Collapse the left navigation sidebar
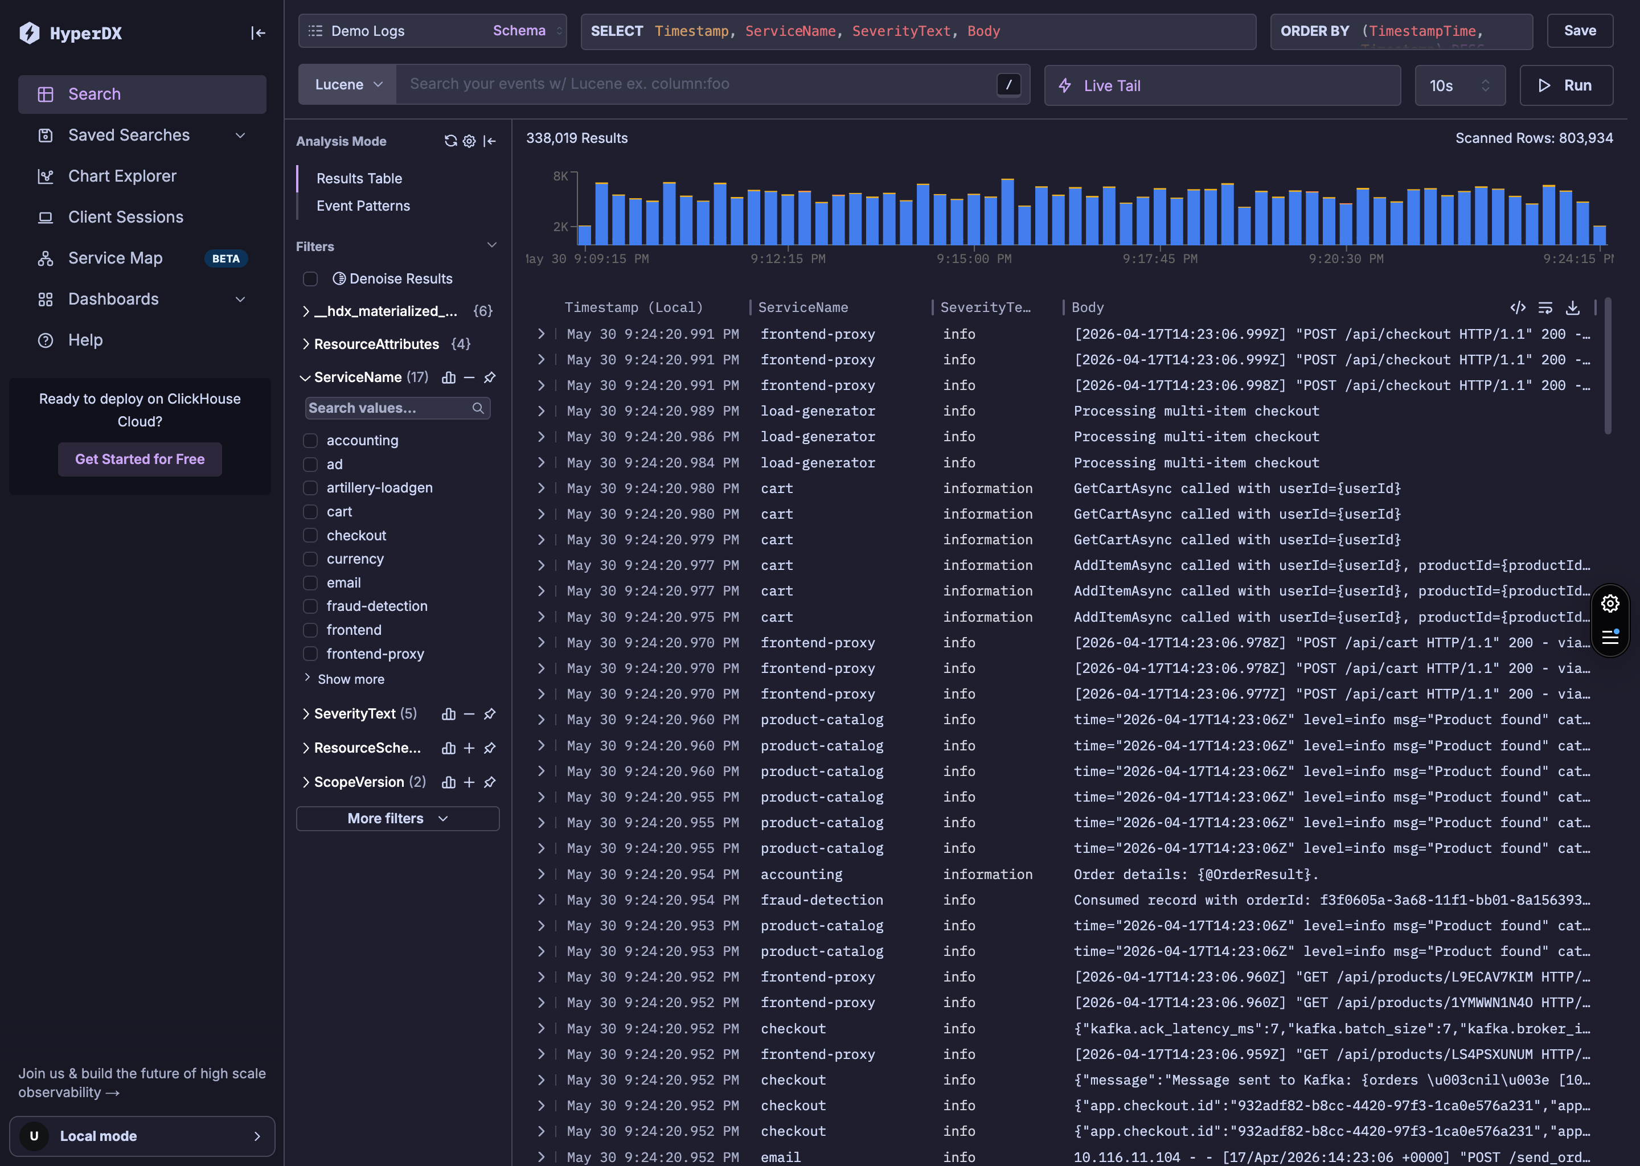The image size is (1640, 1166). (258, 33)
